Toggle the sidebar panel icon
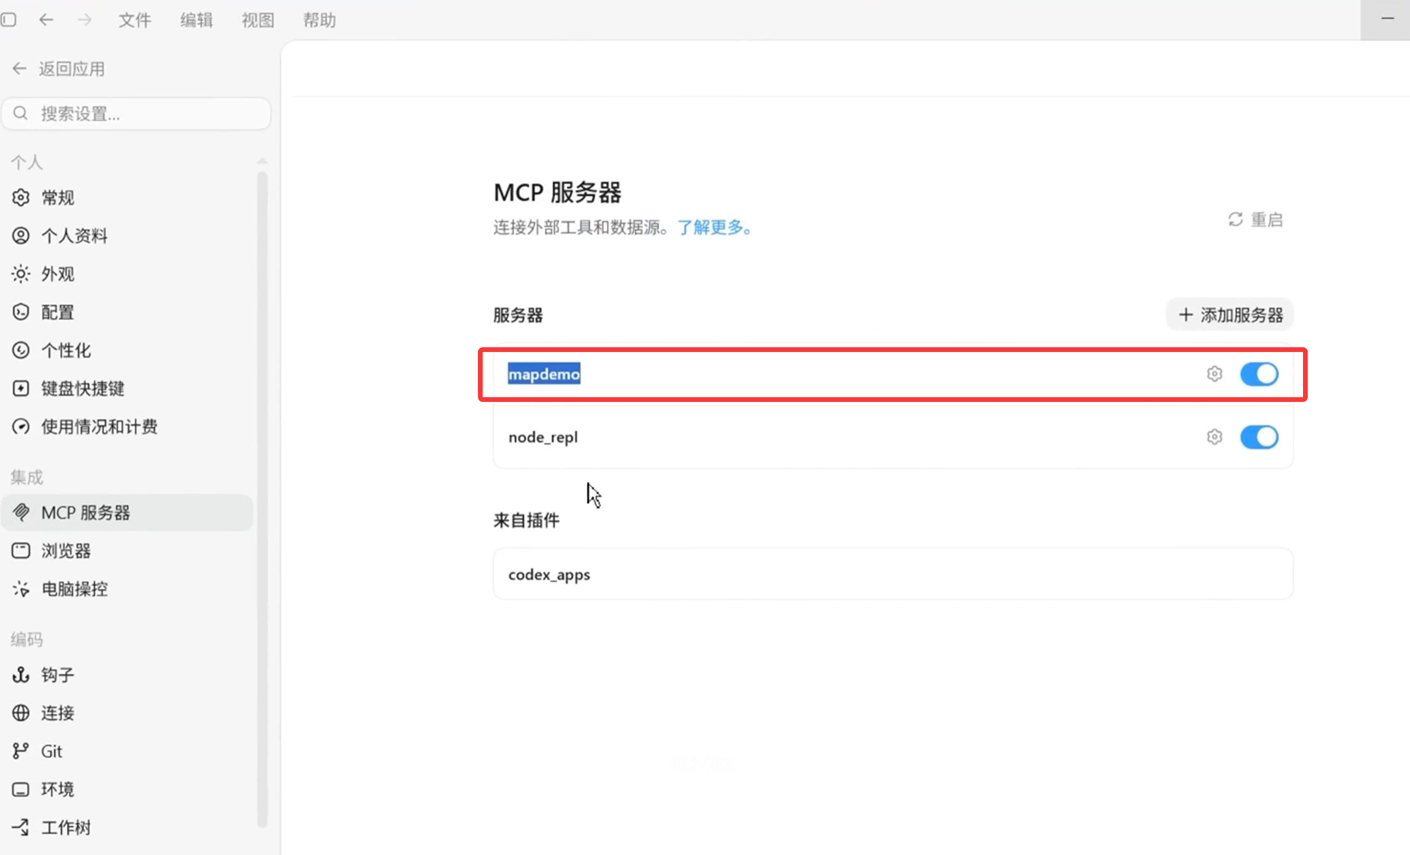This screenshot has width=1410, height=855. click(8, 20)
